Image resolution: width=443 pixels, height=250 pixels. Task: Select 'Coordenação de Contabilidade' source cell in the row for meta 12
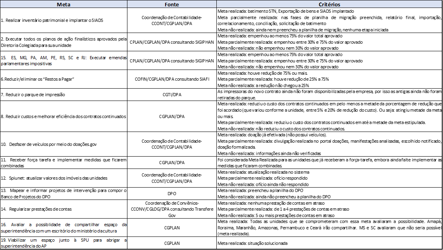(172, 178)
